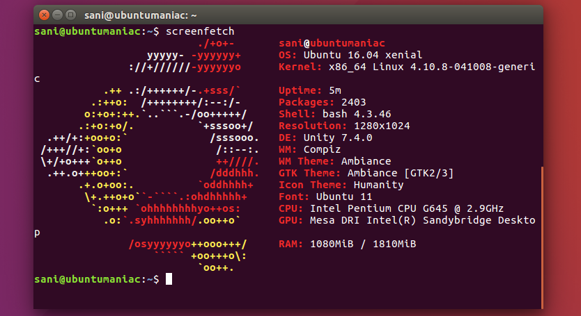Click 'DE: Unity 7.4.0' line

pyautogui.click(x=325, y=138)
